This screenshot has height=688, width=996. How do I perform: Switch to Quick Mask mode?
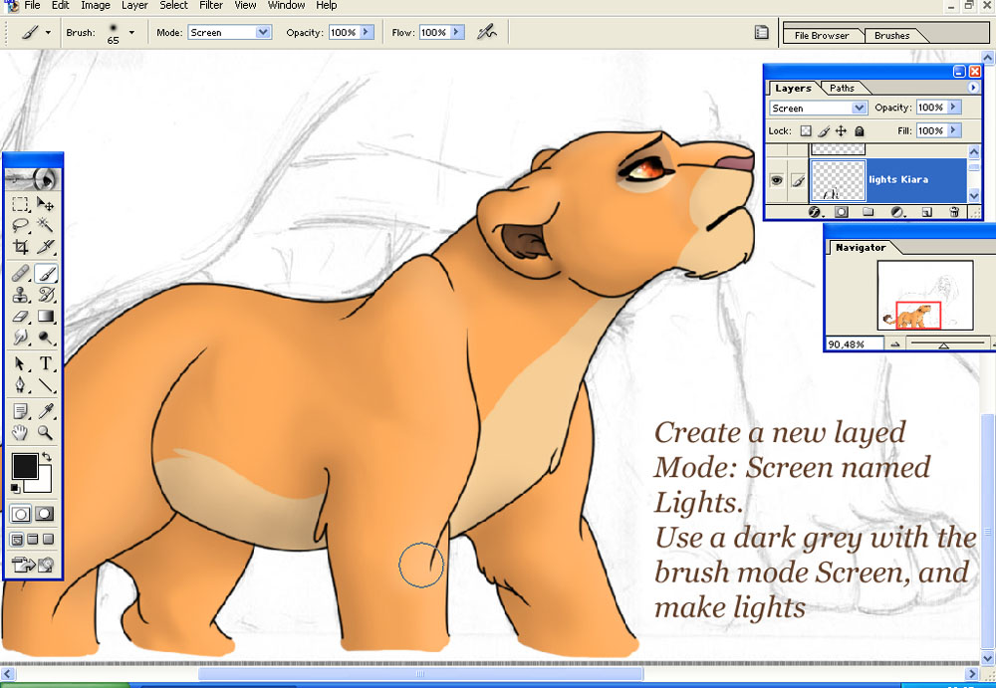(45, 514)
